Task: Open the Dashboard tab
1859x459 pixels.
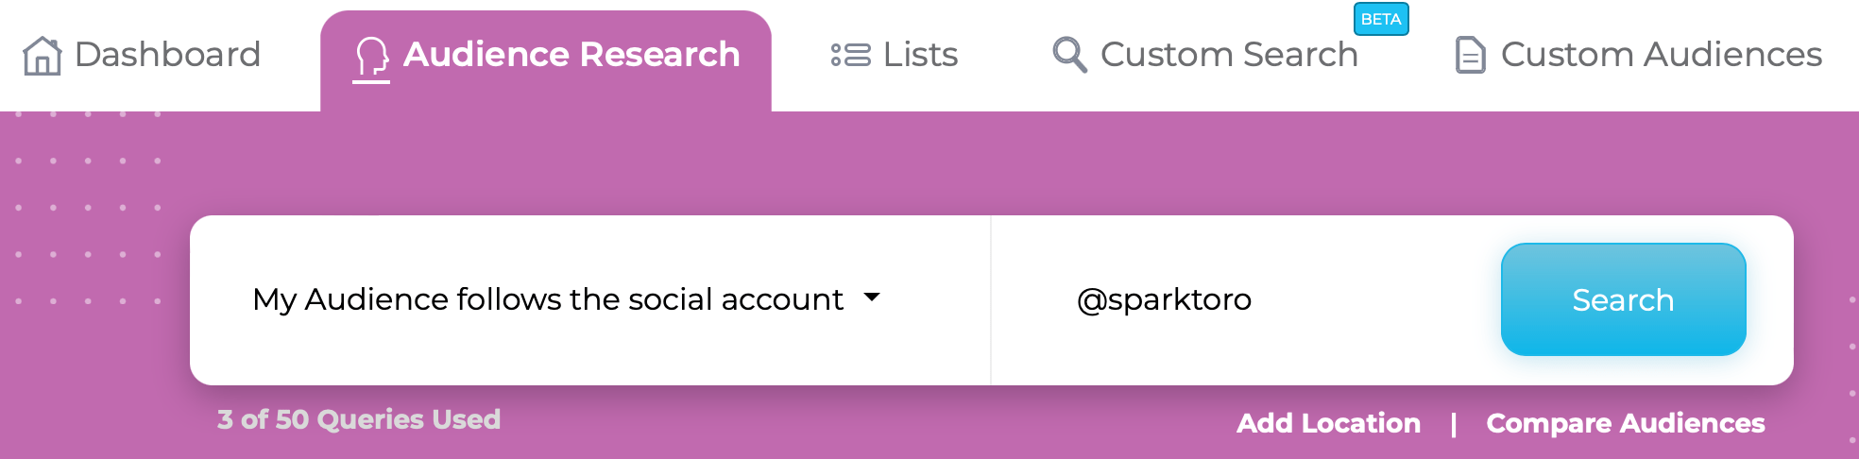Action: pos(142,55)
